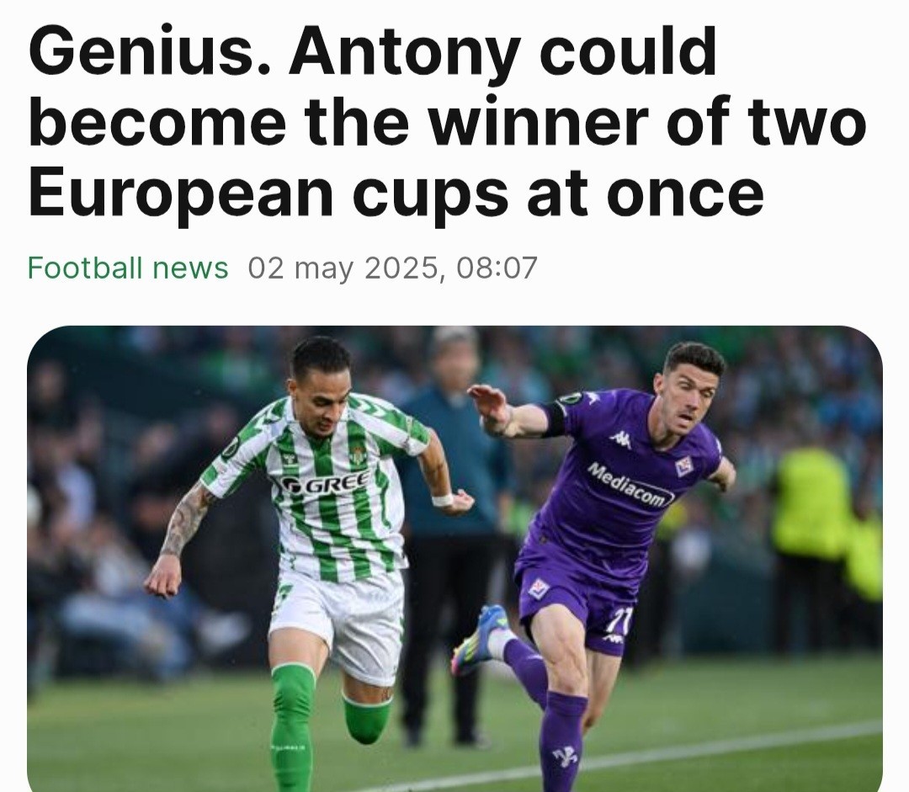
Task: Click the fleur-de-lis emblem on purple sock
Action: (564, 756)
